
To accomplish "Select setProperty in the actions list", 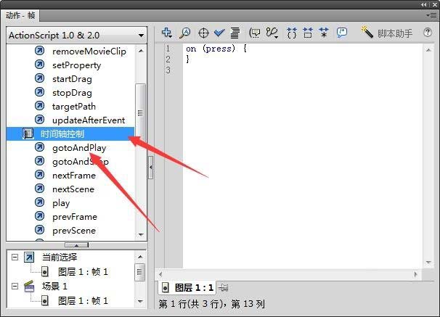I will pyautogui.click(x=77, y=65).
